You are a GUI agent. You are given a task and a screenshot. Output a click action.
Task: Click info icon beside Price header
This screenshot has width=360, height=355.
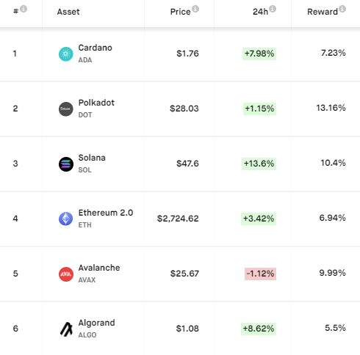pyautogui.click(x=195, y=9)
